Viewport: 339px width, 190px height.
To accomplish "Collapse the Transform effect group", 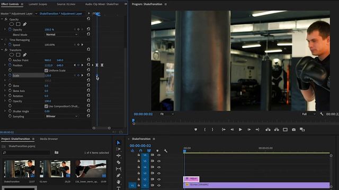I will 2,50.
